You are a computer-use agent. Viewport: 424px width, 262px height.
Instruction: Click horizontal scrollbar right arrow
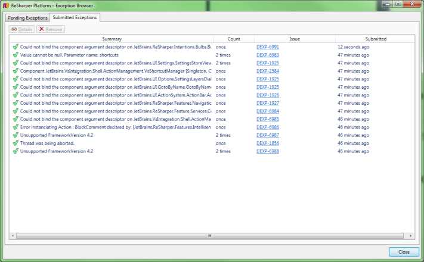tap(411, 236)
